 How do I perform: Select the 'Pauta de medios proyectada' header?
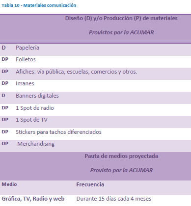121,156
